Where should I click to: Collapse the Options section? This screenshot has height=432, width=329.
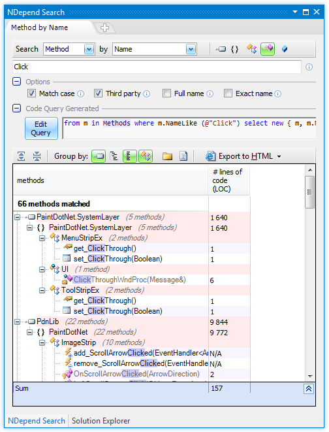tap(16, 82)
